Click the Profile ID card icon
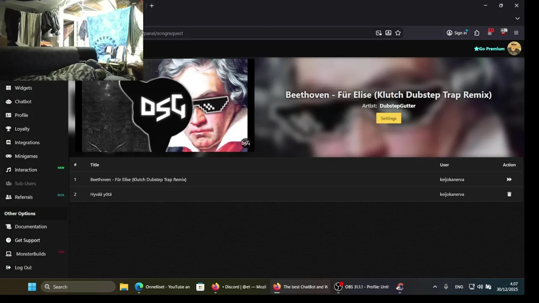539x303 pixels. [x=8, y=115]
